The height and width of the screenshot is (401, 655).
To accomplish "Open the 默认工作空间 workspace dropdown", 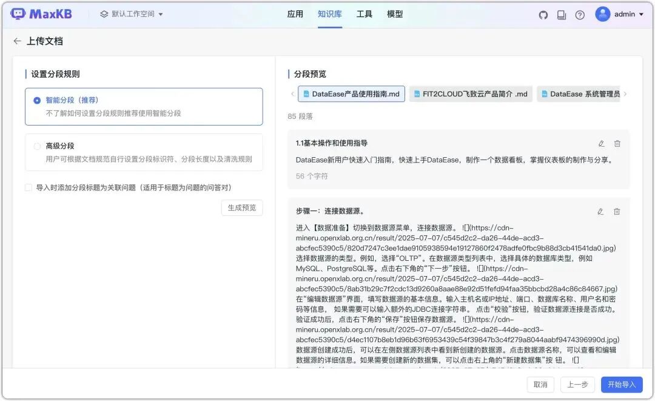I will 131,14.
